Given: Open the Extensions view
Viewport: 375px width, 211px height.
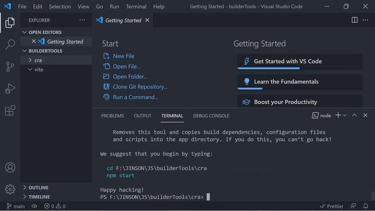Looking at the screenshot, I should click(x=10, y=111).
